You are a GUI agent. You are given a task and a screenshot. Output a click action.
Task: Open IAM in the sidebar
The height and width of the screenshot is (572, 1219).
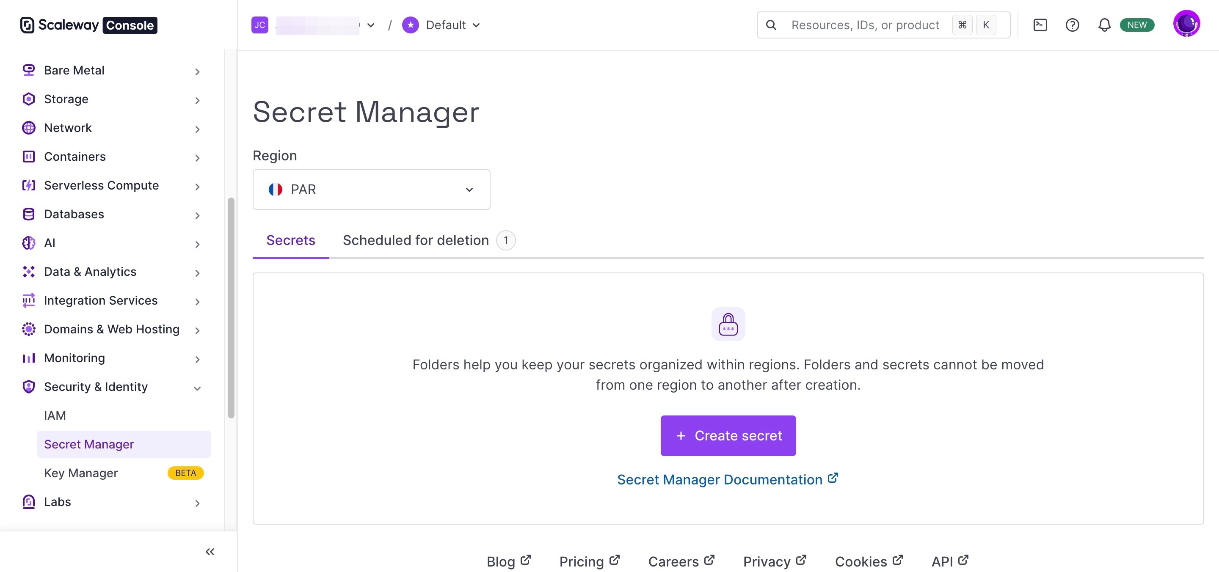click(55, 415)
